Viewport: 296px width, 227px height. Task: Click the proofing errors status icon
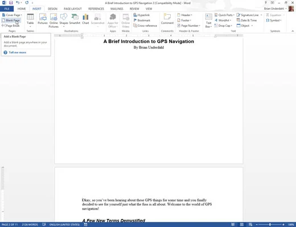pos(44,225)
